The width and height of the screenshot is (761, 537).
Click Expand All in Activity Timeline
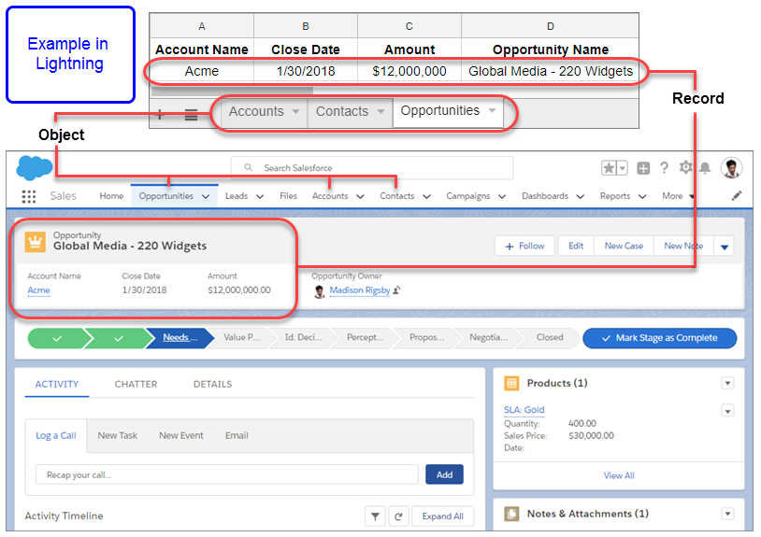442,516
